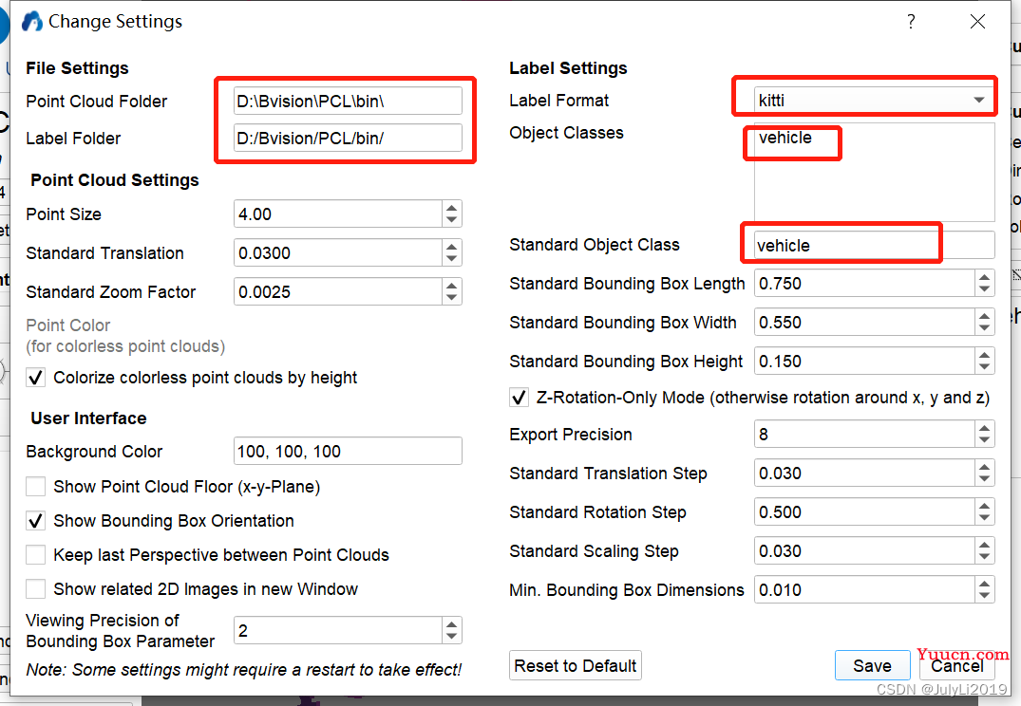Increase Standard Translation value
The image size is (1021, 706).
coord(452,248)
